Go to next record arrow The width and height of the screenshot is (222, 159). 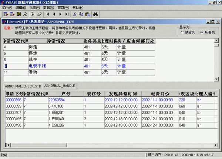pyautogui.click(x=60, y=14)
